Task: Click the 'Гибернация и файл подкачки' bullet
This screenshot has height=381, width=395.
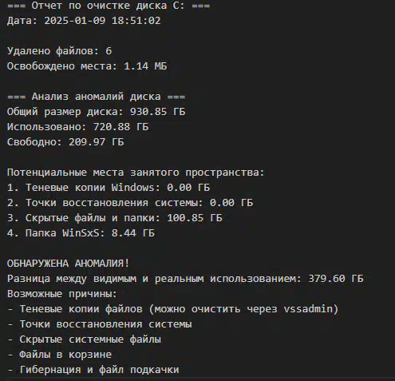Action: coord(93,370)
